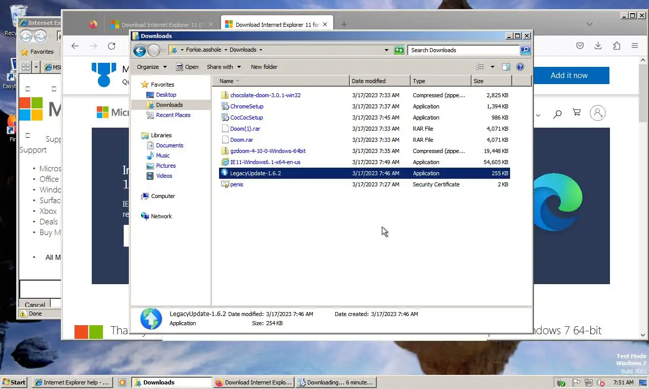The image size is (649, 389).
Task: Sort by Type column header
Action: tap(440, 81)
